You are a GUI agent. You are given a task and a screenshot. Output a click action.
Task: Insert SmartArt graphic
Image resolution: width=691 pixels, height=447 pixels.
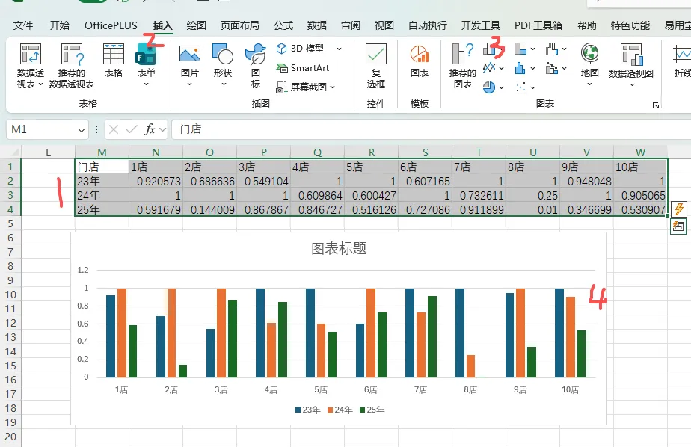[x=303, y=68]
